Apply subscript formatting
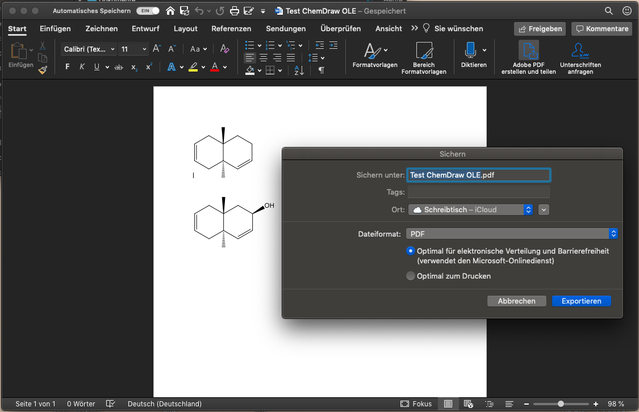The height and width of the screenshot is (412, 639). tap(134, 67)
